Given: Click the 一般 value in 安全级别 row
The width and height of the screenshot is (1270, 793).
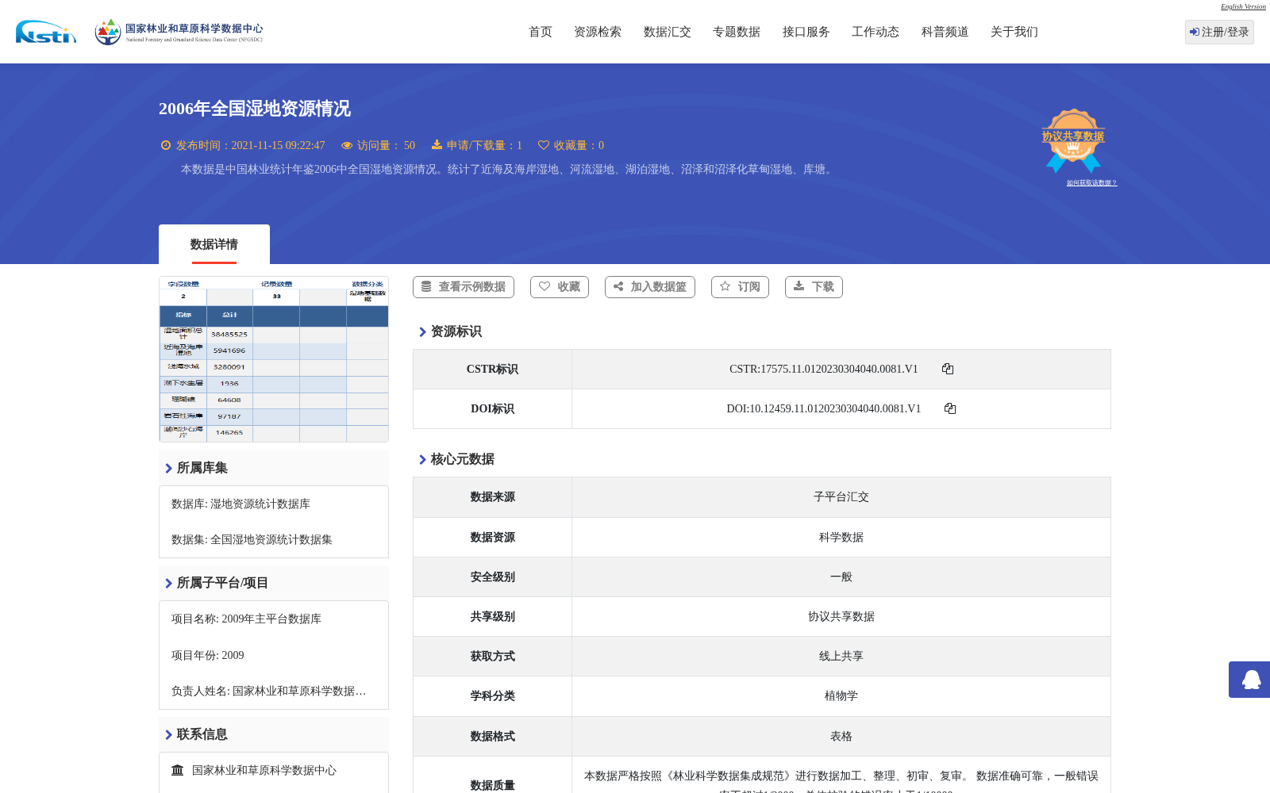Looking at the screenshot, I should (x=841, y=577).
